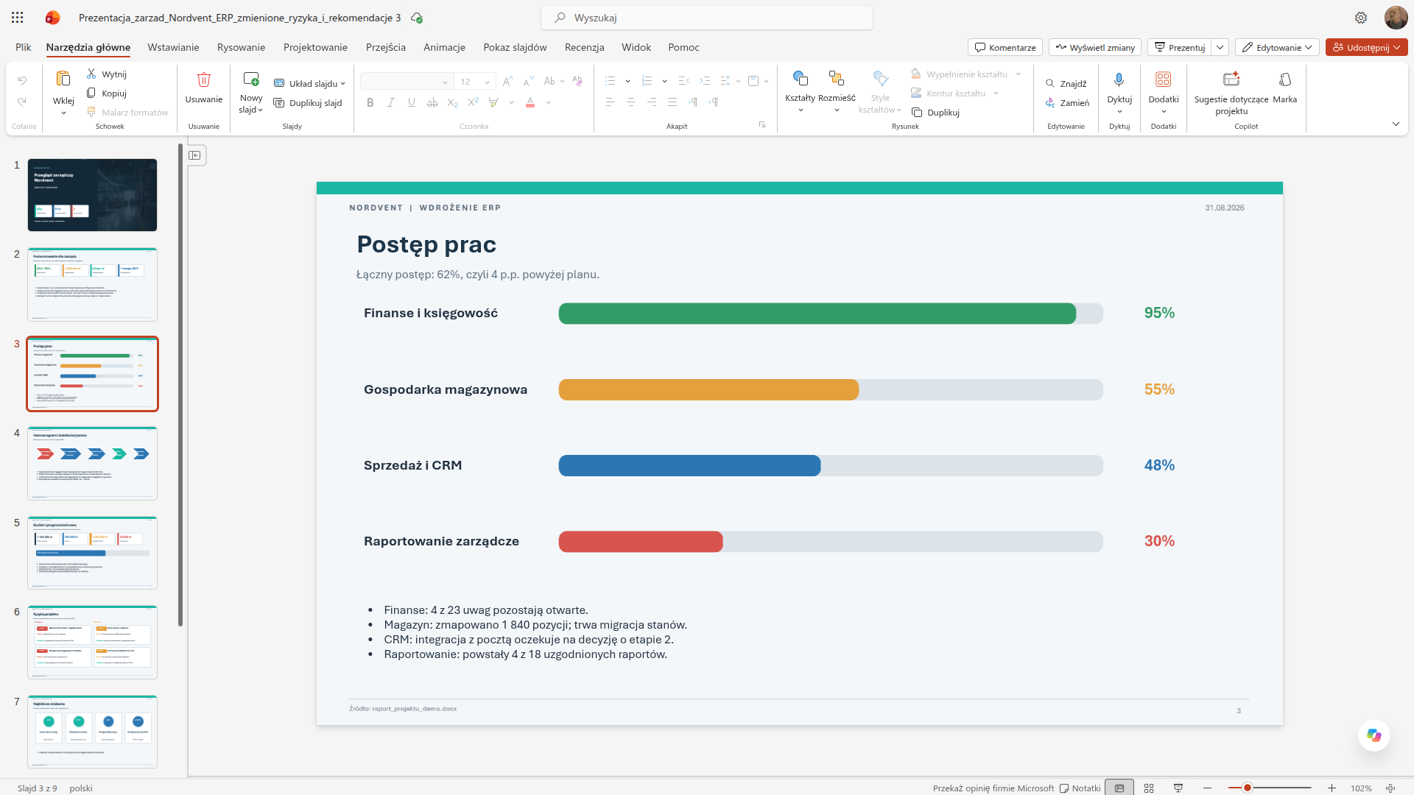Clear formatting eraser icon
Image resolution: width=1414 pixels, height=795 pixels.
[x=577, y=81]
